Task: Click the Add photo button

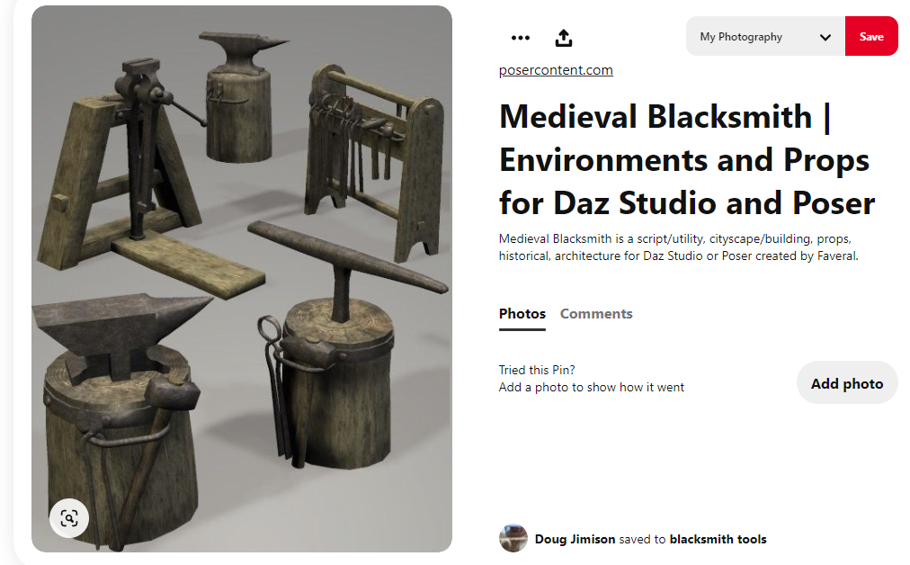Action: click(847, 383)
